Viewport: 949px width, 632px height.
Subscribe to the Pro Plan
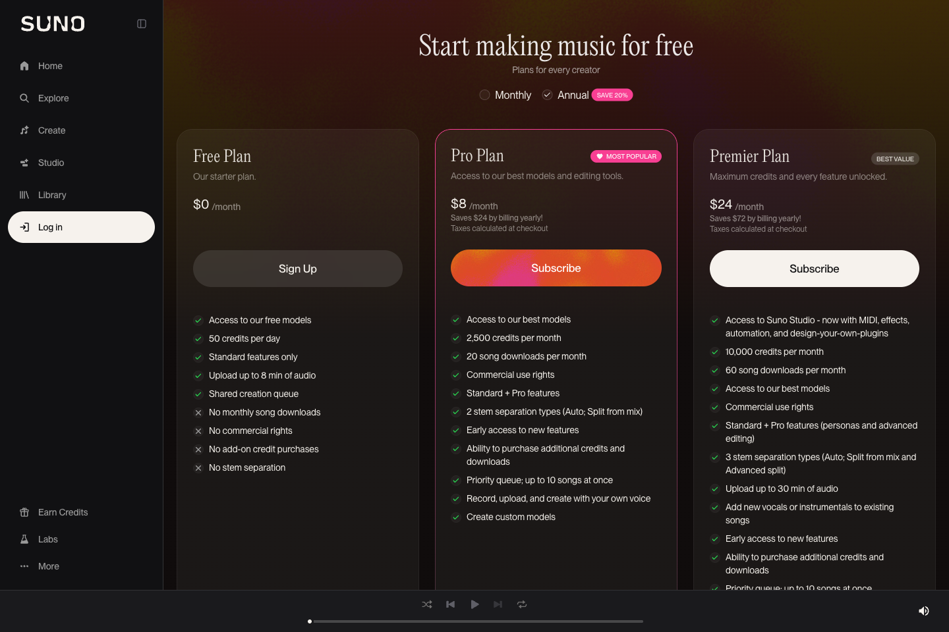click(556, 268)
